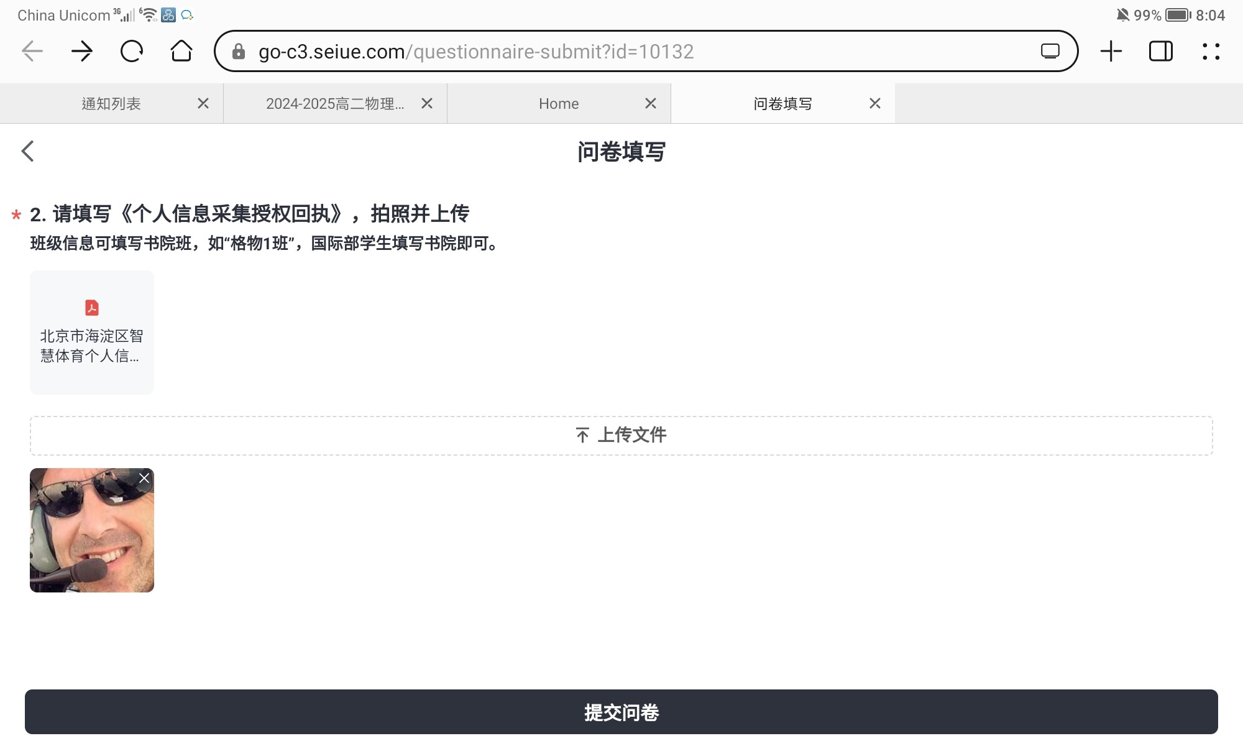Submit the questionnaire with 提交问卷
The height and width of the screenshot is (746, 1243).
click(621, 712)
